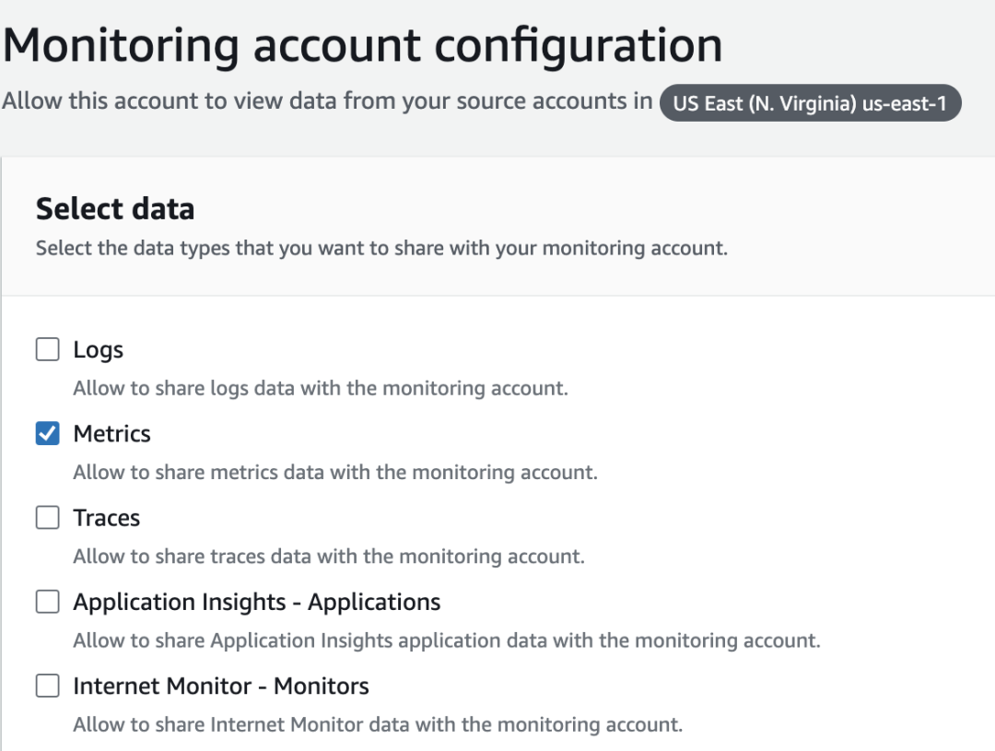Click the 'Allow to share traces data' description
The image size is (995, 751).
[328, 557]
